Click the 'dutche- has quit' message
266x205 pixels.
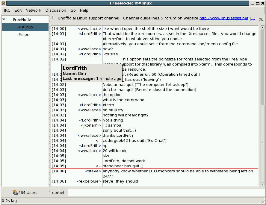click(x=149, y=90)
